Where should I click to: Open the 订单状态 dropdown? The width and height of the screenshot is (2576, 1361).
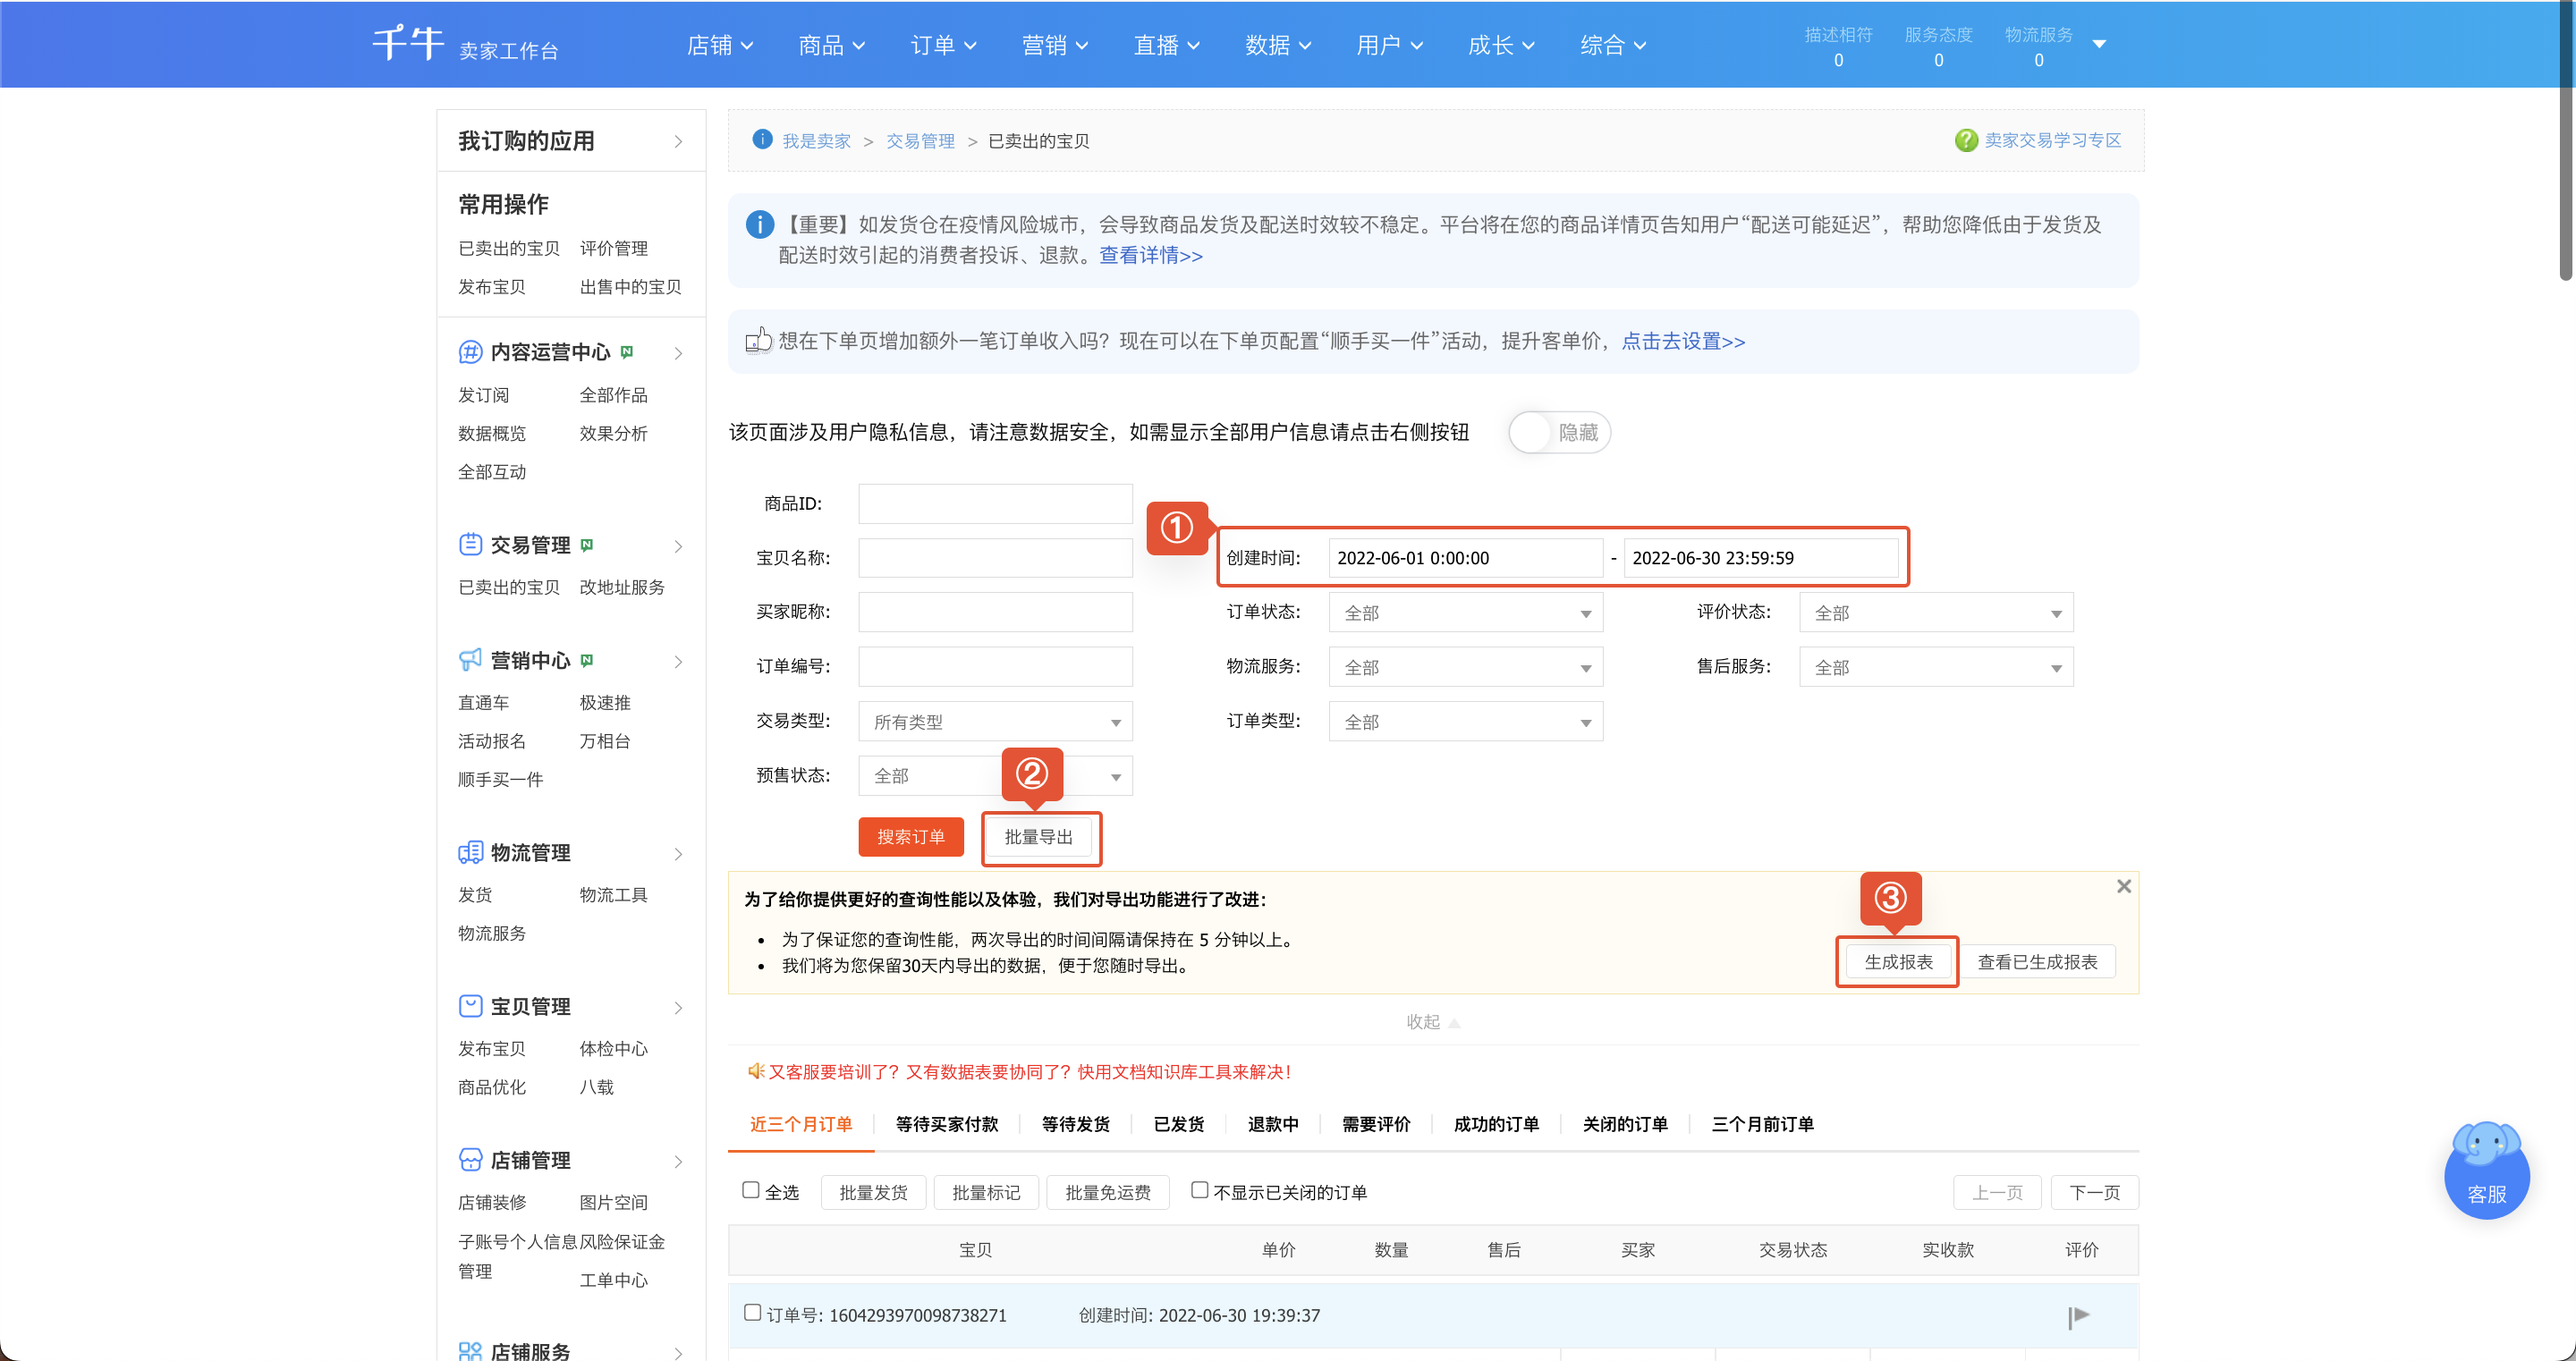1465,613
